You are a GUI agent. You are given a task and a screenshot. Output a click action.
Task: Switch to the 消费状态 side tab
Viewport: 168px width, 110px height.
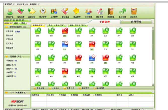[x=8, y=23]
